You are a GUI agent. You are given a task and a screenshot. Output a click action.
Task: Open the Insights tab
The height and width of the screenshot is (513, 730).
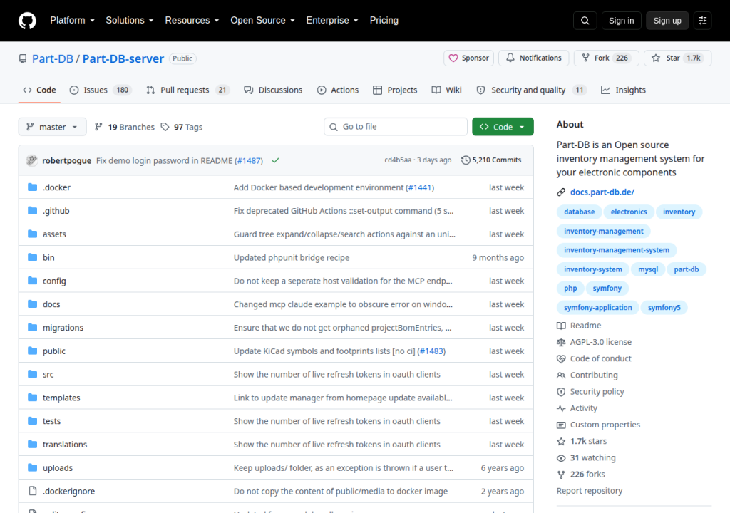[x=623, y=90]
